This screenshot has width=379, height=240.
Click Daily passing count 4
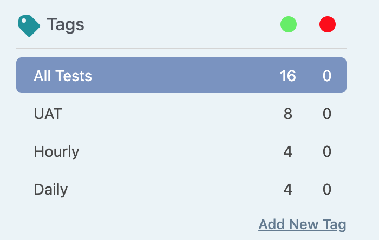[288, 189]
